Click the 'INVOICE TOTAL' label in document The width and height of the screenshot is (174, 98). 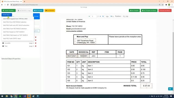coord(130,86)
